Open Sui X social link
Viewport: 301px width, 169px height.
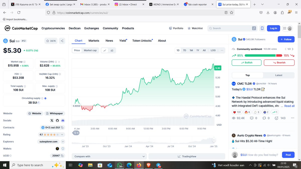point(52,120)
